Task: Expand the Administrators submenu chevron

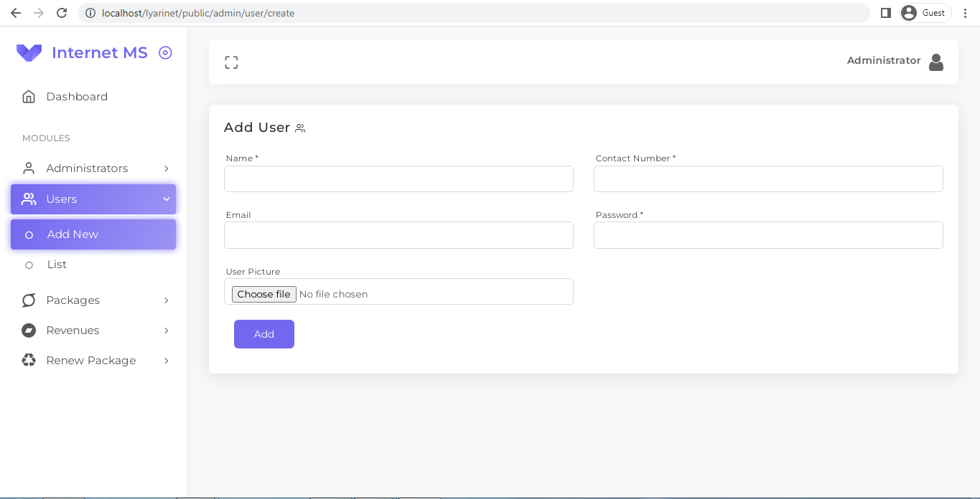Action: pyautogui.click(x=167, y=168)
